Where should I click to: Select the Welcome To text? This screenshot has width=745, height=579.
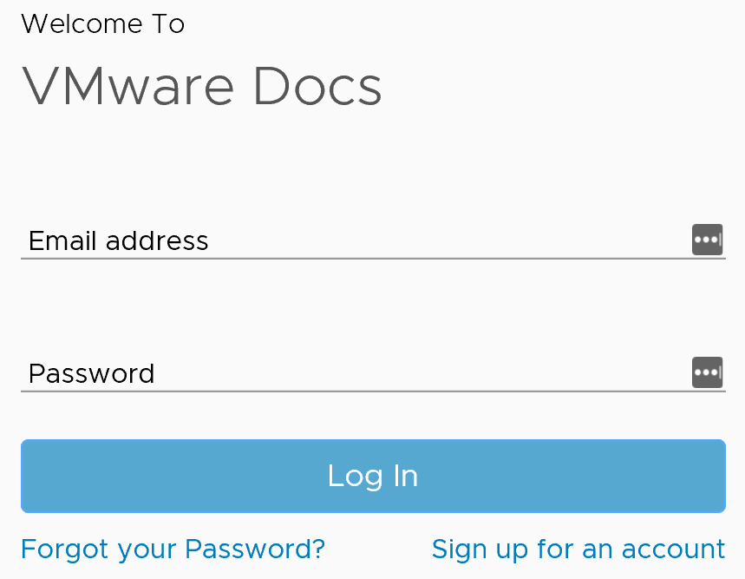tap(102, 23)
